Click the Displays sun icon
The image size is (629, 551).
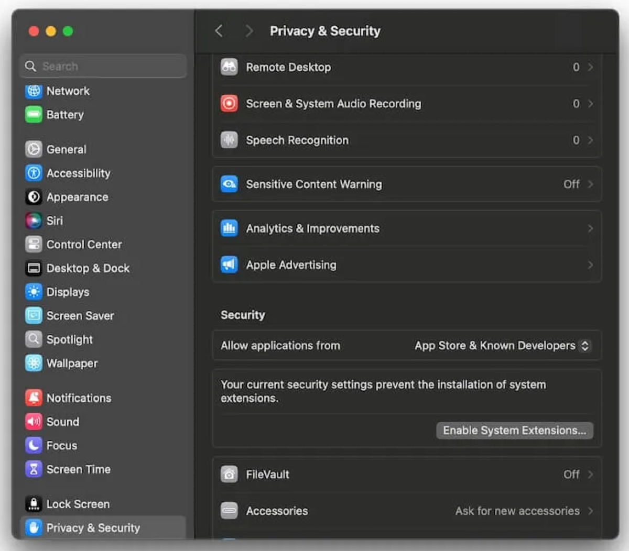[34, 292]
